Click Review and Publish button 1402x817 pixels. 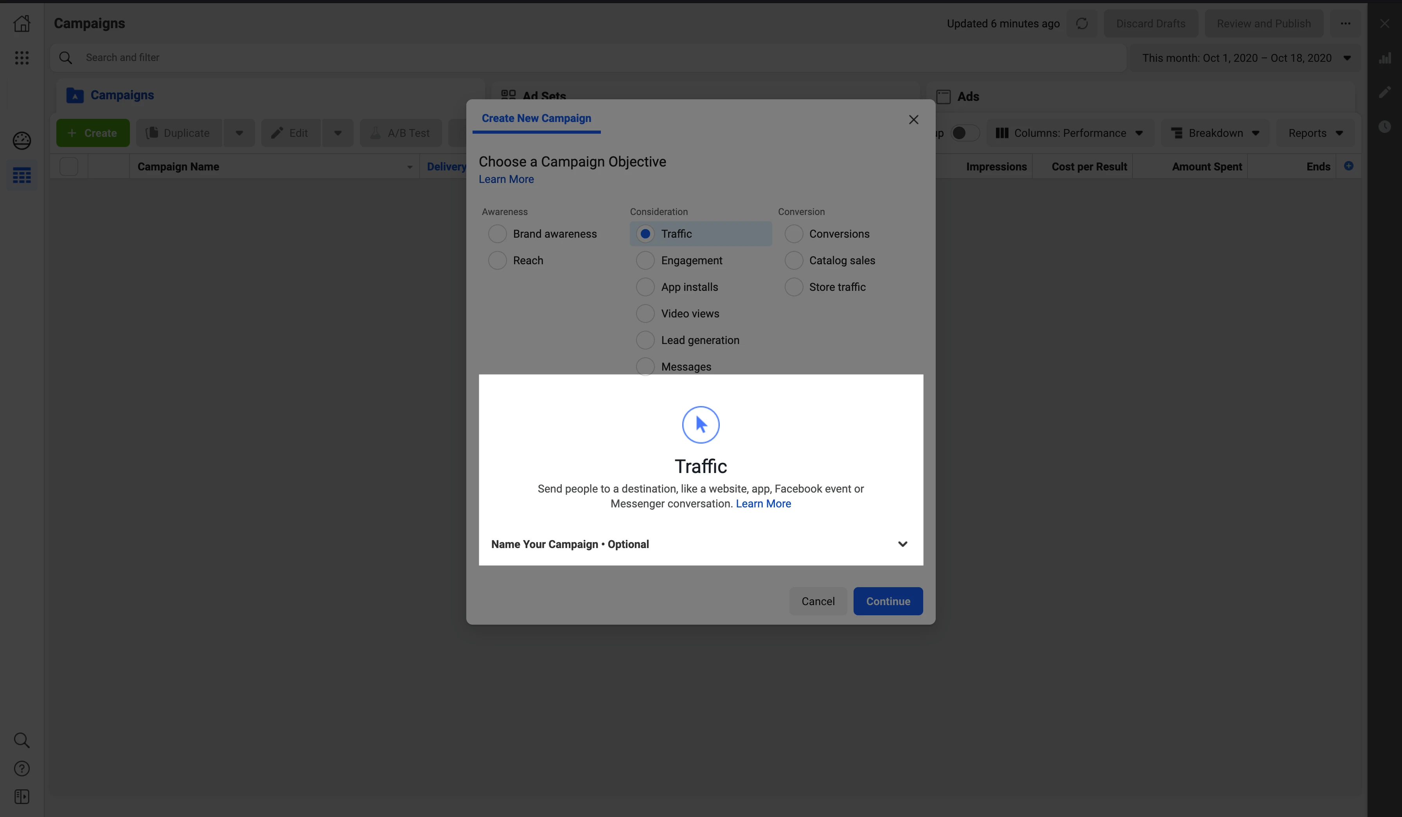pos(1264,23)
